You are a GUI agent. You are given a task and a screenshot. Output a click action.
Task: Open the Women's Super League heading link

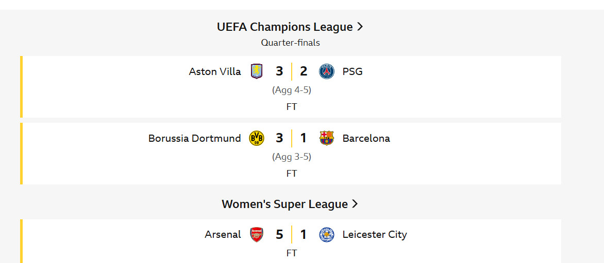284,204
